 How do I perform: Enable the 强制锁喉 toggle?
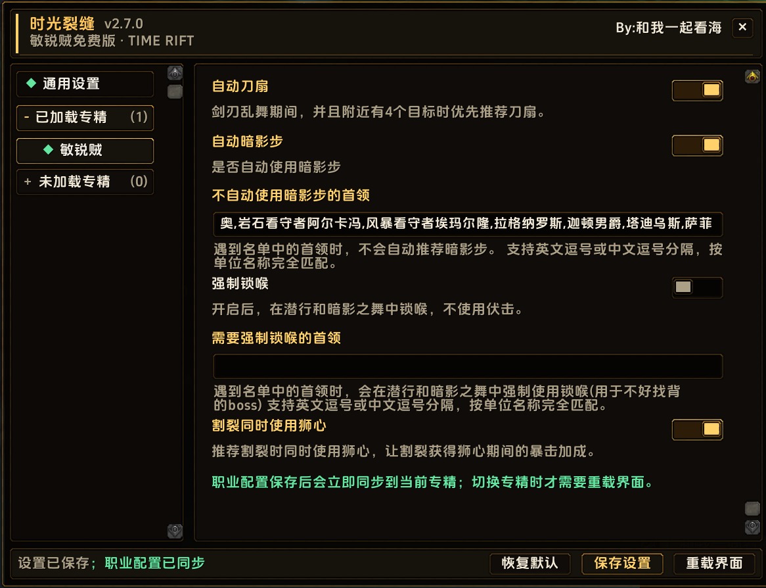(x=698, y=287)
